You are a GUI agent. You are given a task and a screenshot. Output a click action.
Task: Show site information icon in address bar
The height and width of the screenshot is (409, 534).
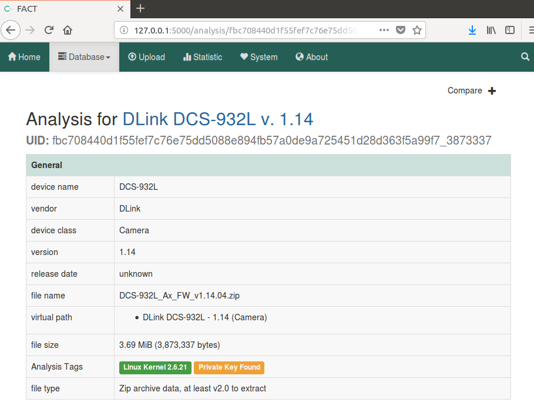pos(124,31)
